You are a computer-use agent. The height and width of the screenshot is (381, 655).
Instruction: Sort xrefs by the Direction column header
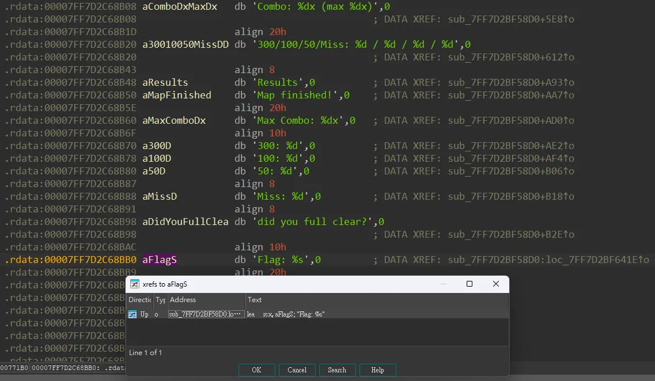point(139,300)
